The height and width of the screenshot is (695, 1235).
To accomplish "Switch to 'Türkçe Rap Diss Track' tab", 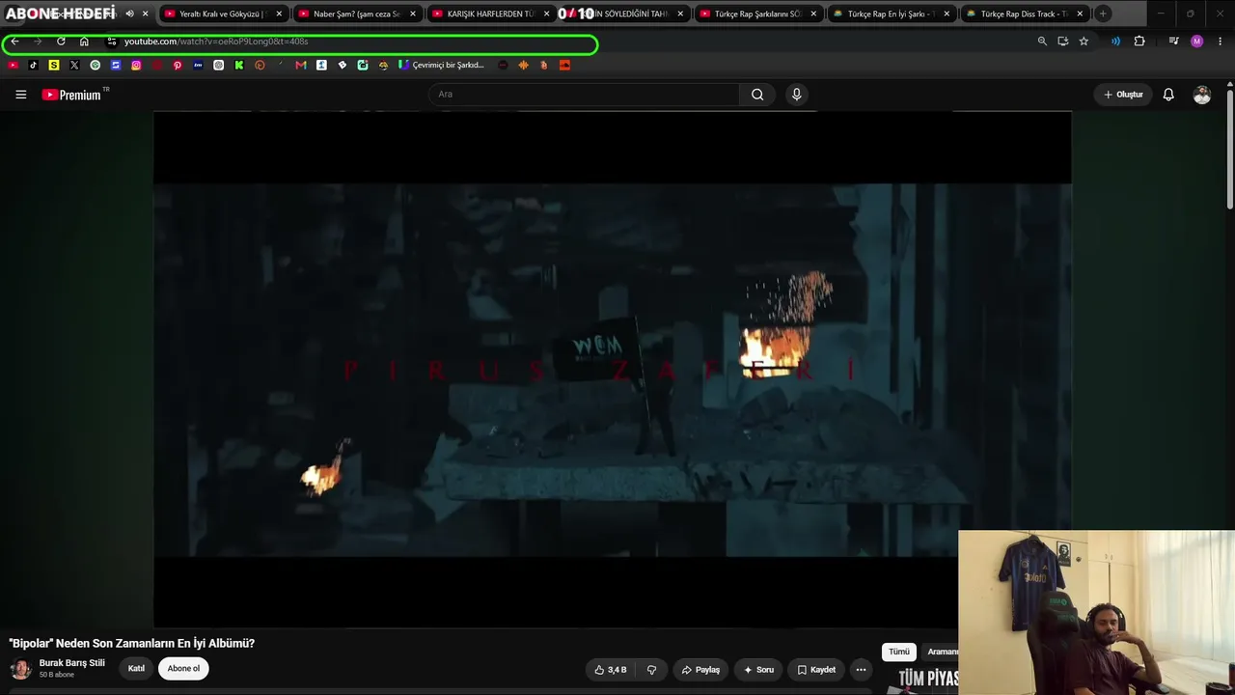I will tap(1025, 14).
